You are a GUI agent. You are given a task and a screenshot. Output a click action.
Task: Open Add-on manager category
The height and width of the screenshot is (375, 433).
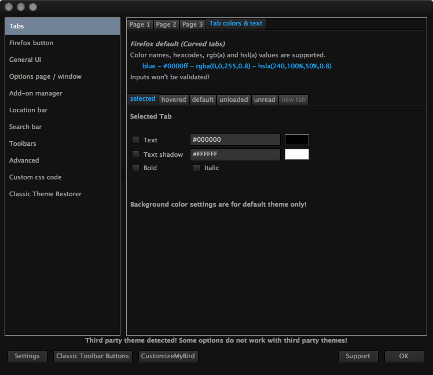click(63, 93)
